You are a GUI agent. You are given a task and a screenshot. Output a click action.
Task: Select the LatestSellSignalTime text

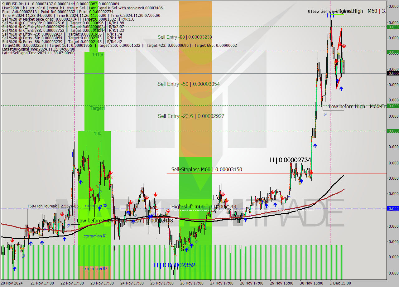38,53
